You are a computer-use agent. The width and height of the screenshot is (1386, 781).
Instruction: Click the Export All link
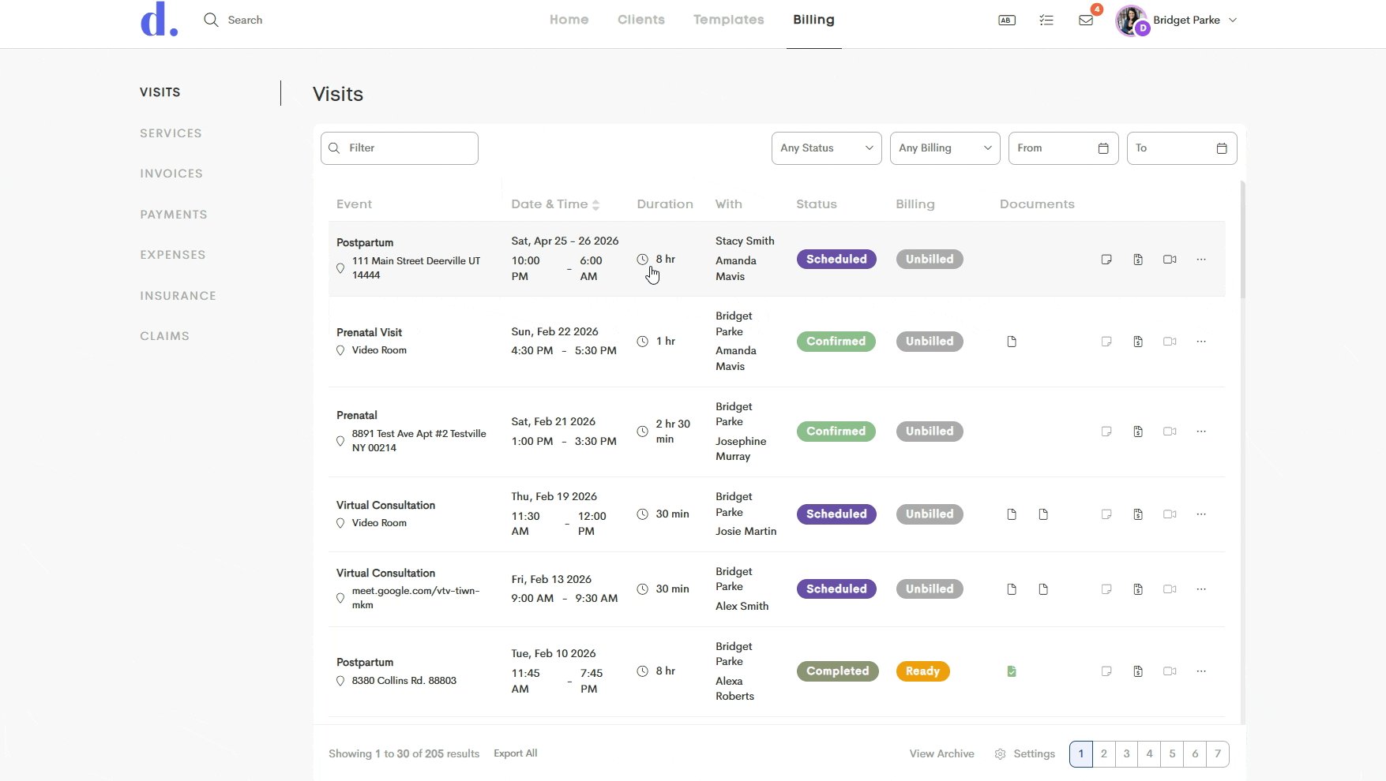pyautogui.click(x=516, y=753)
